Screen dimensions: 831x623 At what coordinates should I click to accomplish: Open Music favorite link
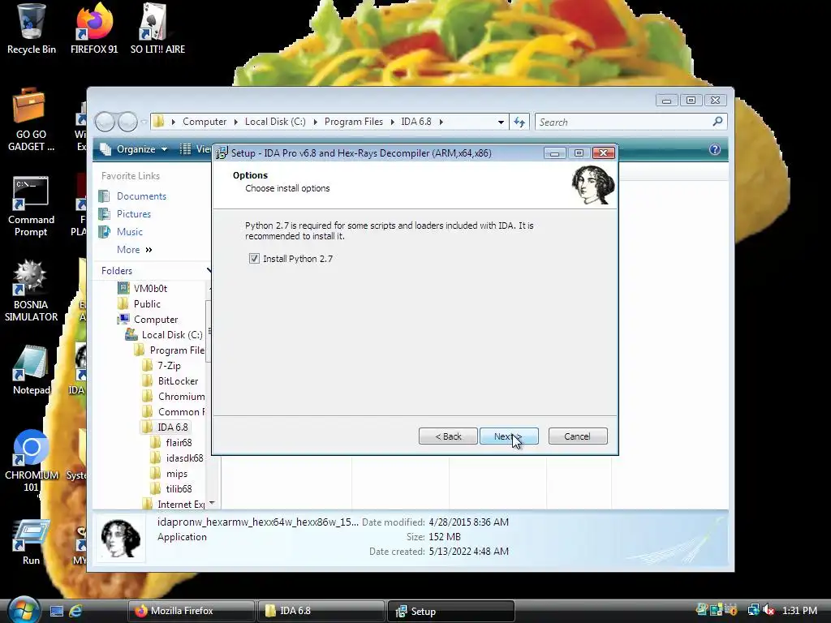(129, 231)
